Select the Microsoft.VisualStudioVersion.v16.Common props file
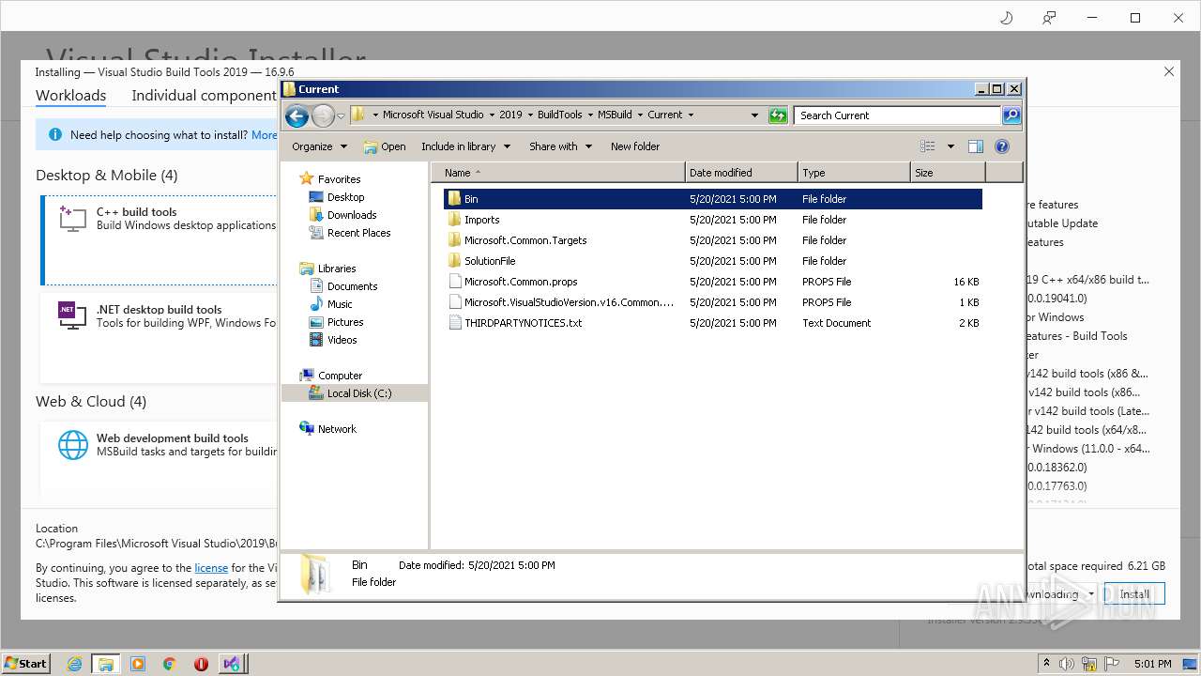 [569, 302]
